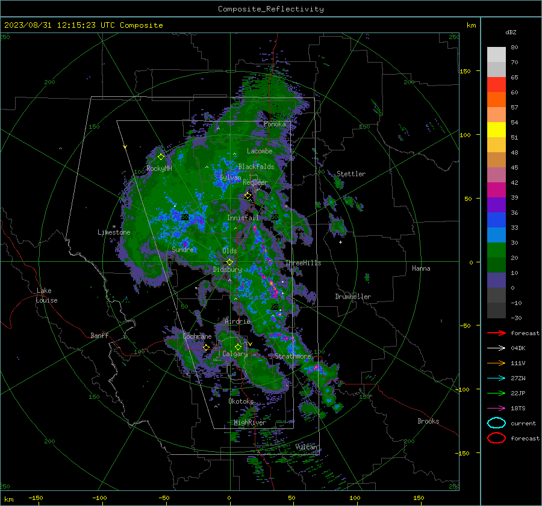The height and width of the screenshot is (506, 542).
Task: Click the purple 10 dBZ color swatch
Action: 496,280
